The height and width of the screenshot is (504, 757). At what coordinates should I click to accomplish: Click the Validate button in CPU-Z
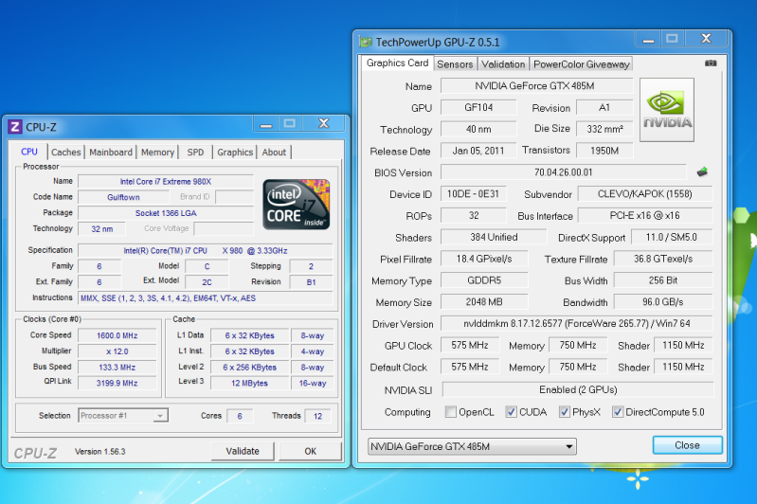pos(243,451)
